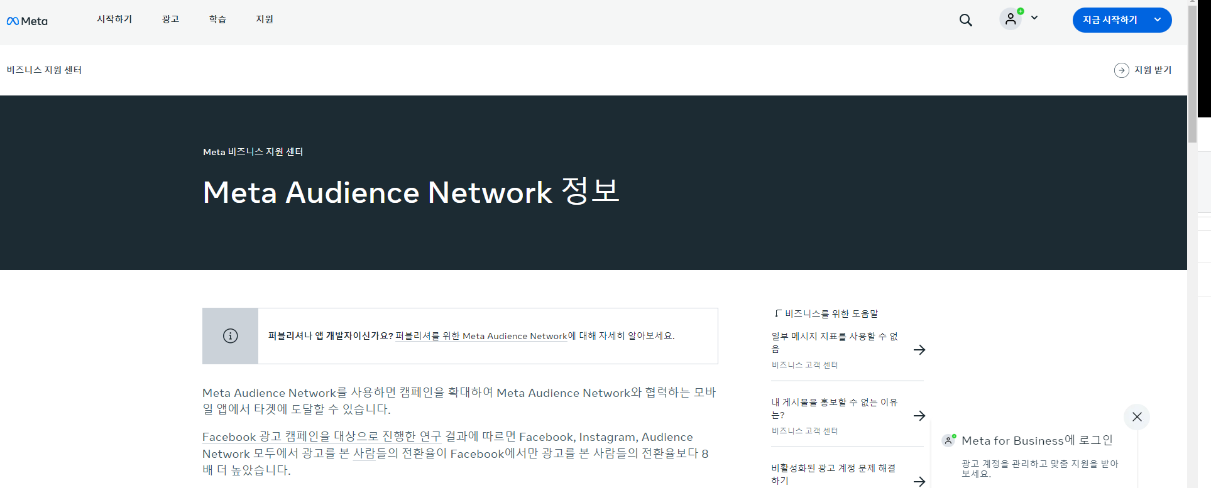This screenshot has height=488, width=1211.
Task: Open the 광고 menu
Action: tap(170, 19)
